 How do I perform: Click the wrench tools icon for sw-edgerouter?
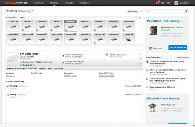140,64
